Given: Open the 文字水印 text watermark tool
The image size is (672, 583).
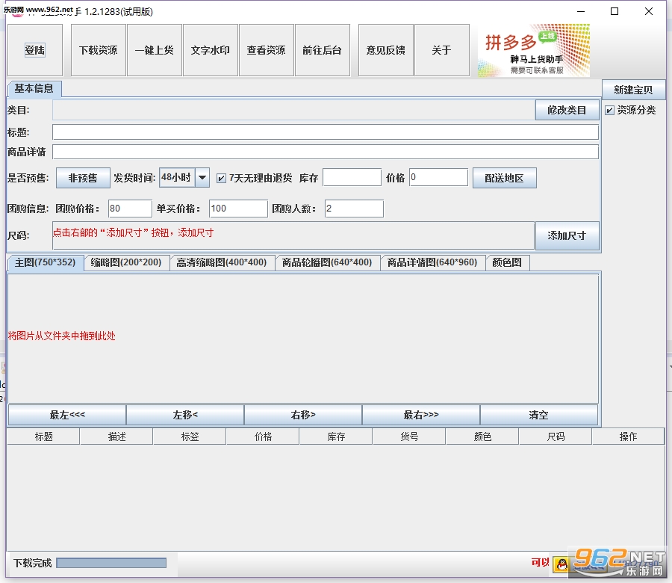Looking at the screenshot, I should (x=210, y=50).
